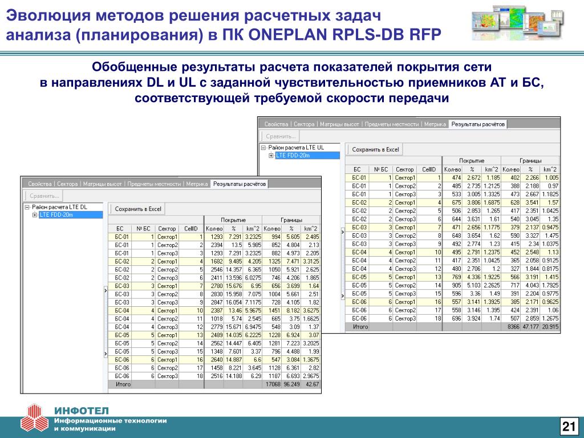Open Матрицы высот tab in UL window

pyautogui.click(x=340, y=124)
